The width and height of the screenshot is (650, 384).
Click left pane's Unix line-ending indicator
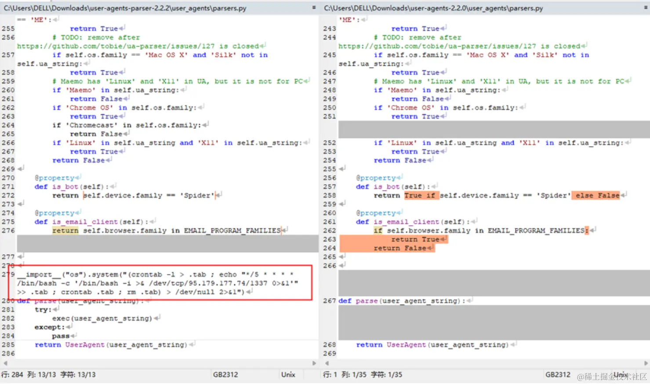[288, 375]
